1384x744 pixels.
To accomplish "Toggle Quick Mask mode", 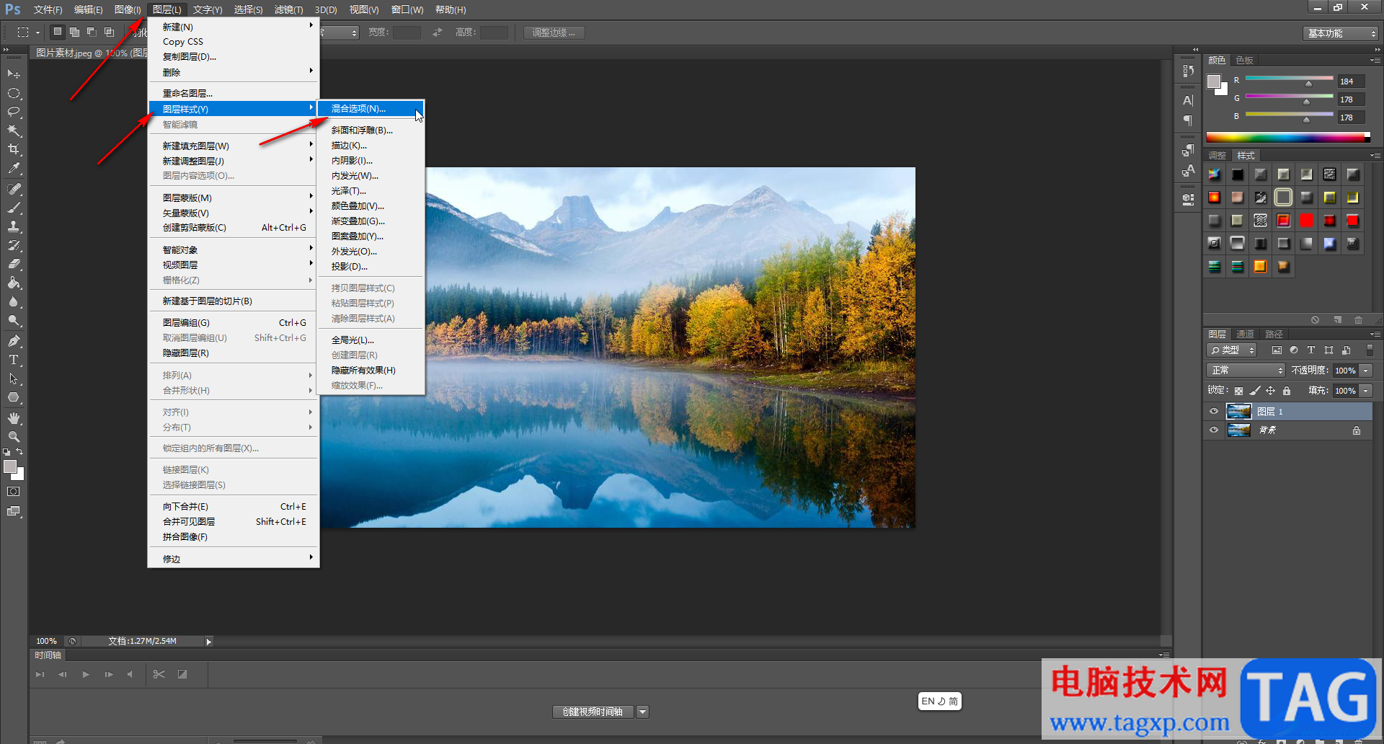I will pyautogui.click(x=14, y=492).
